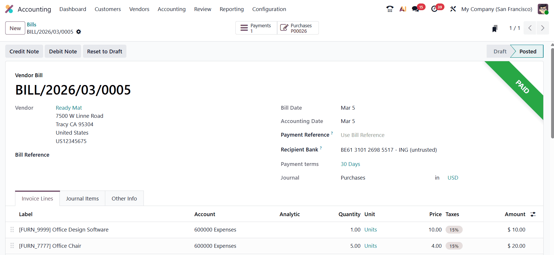Go to next record arrow

pos(543,28)
